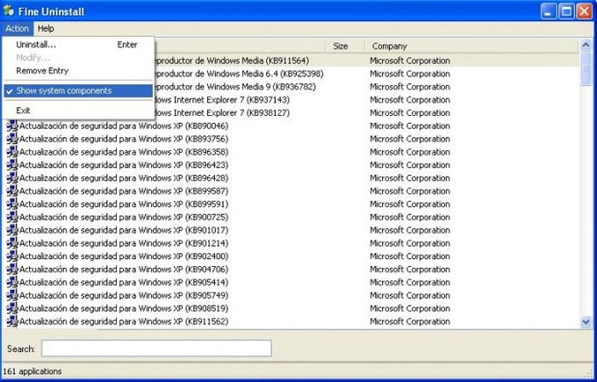
Task: Open the Help menu
Action: tap(46, 29)
